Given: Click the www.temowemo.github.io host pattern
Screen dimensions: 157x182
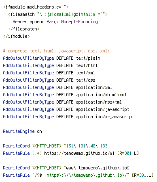Looking at the screenshot, I should (x=96, y=168).
